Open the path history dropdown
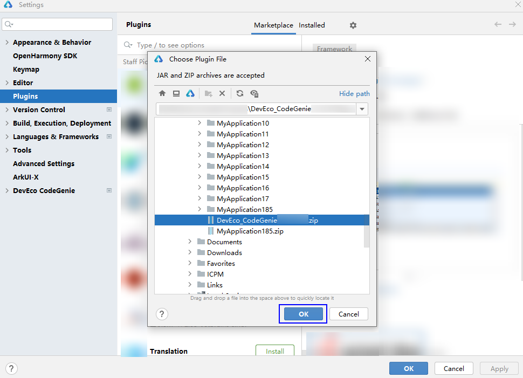523x378 pixels. tap(362, 109)
